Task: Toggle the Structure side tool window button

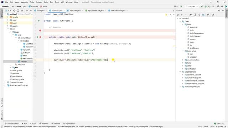Action: (2, 102)
